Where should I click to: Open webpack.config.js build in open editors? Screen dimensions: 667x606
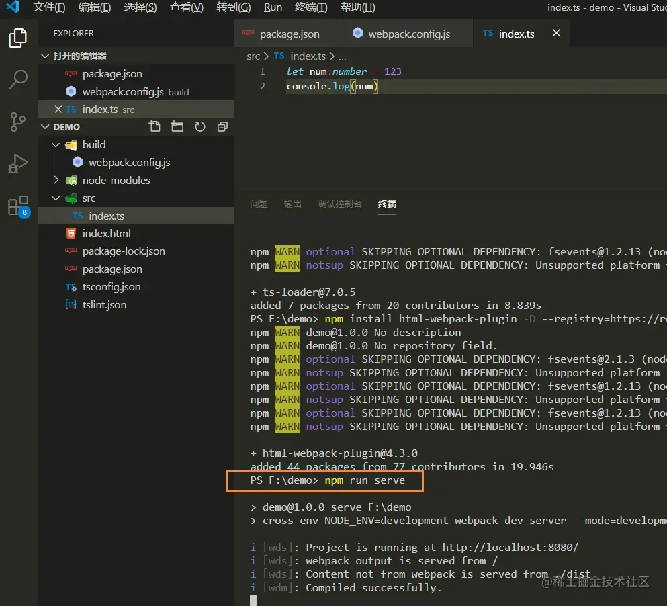[x=135, y=91]
